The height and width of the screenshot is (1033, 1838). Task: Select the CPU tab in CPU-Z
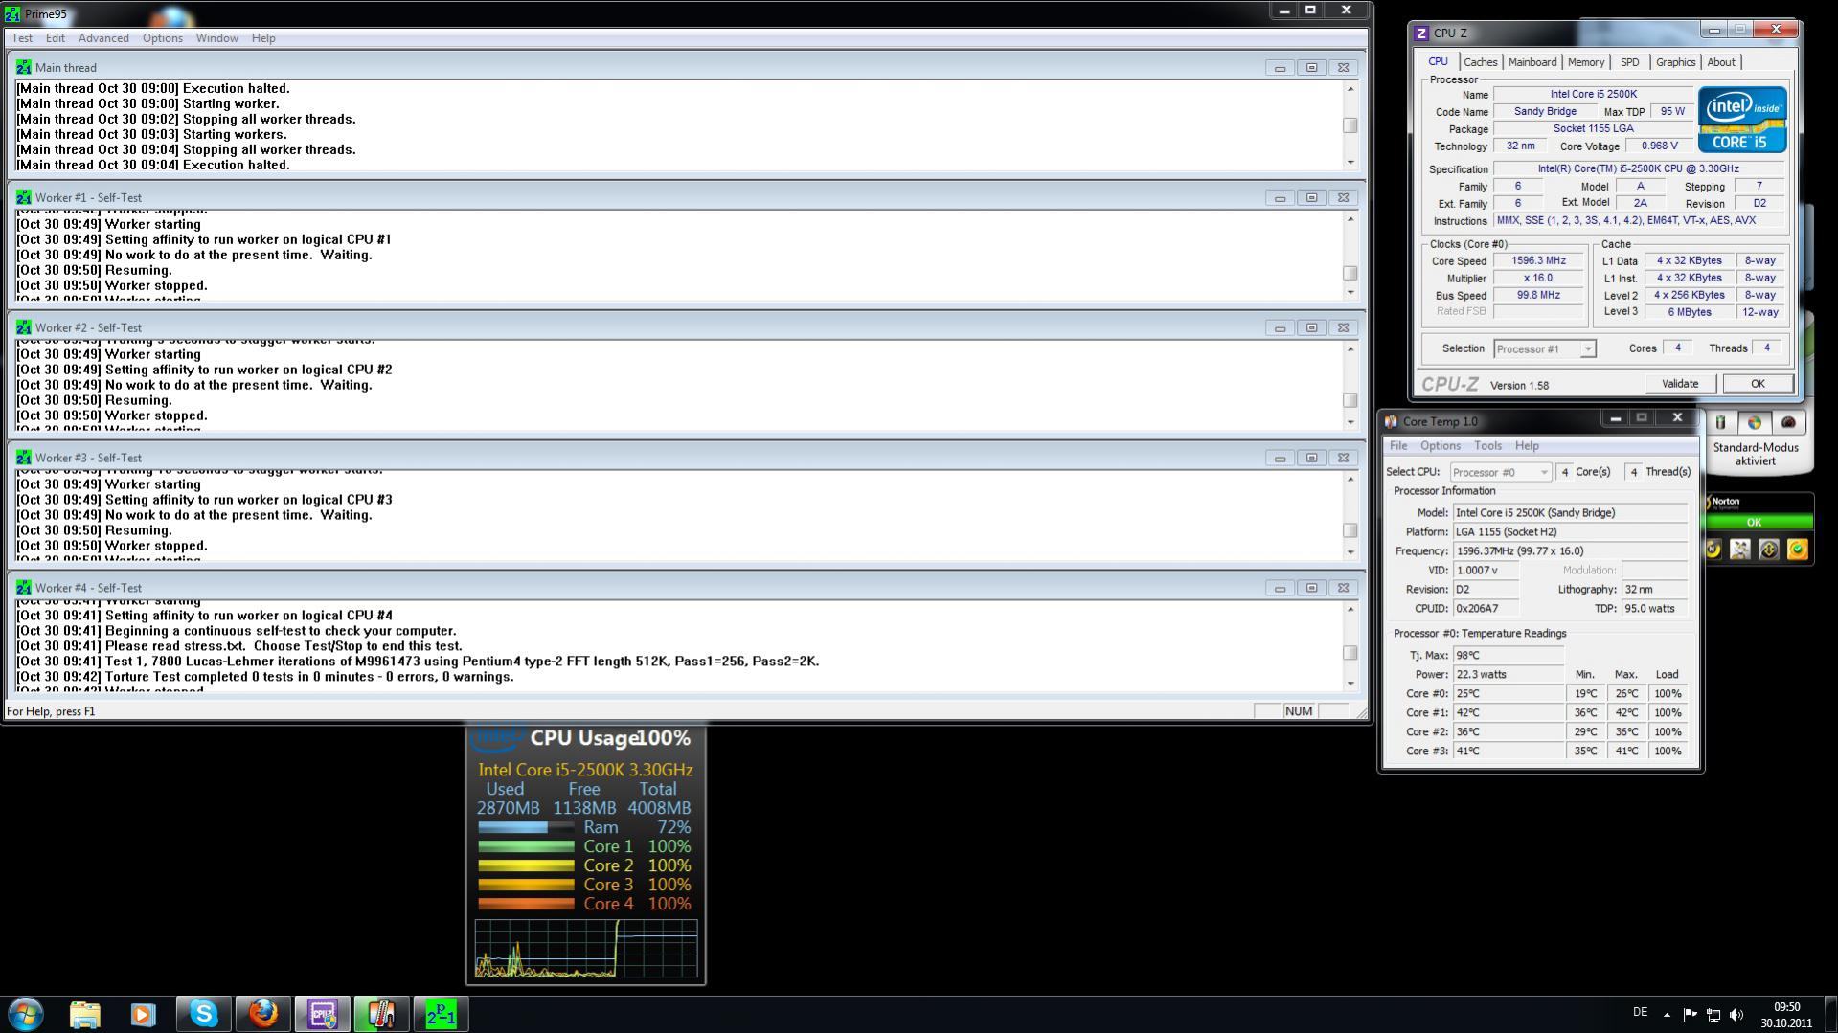(1439, 61)
